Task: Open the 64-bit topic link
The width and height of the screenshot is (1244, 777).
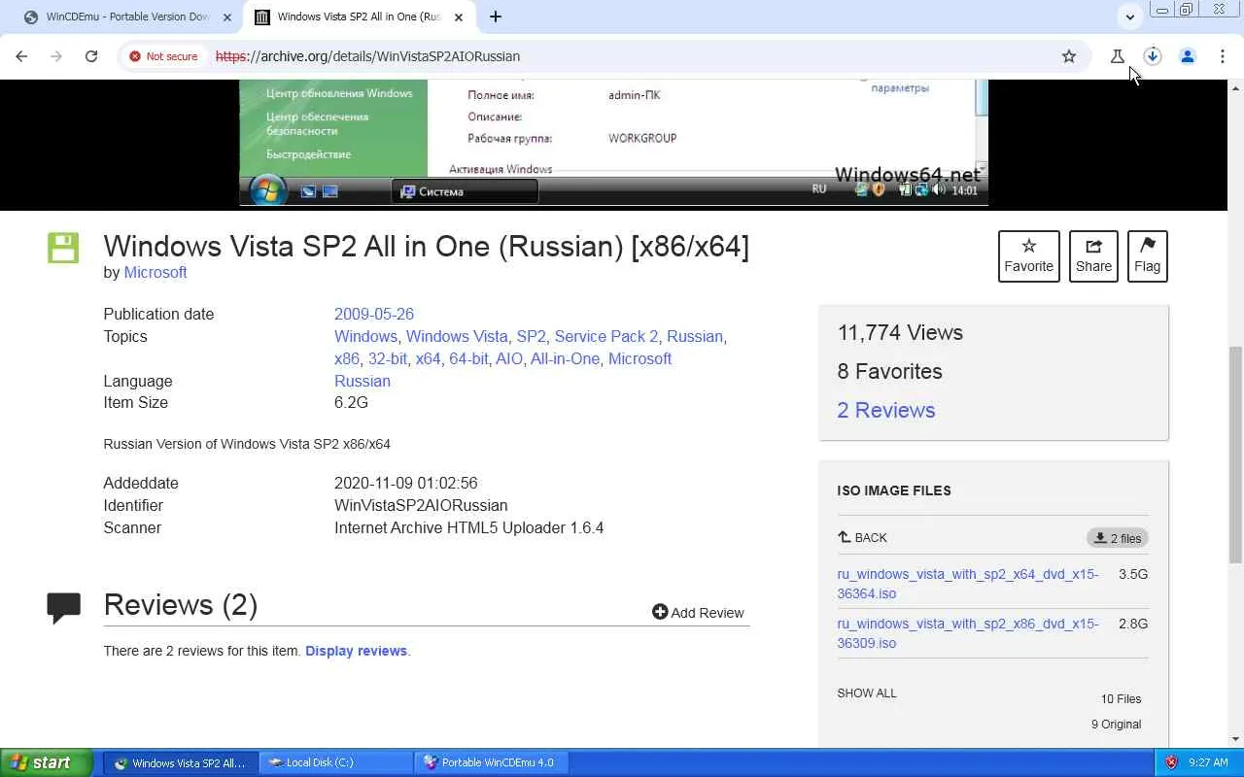Action: [468, 358]
